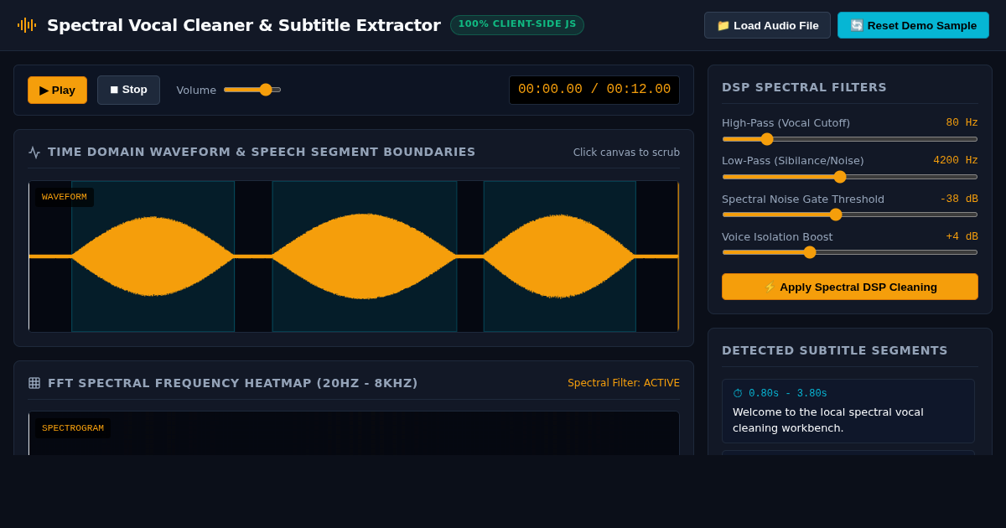Click the audio waveform logo icon
This screenshot has width=1006, height=528.
[27, 25]
